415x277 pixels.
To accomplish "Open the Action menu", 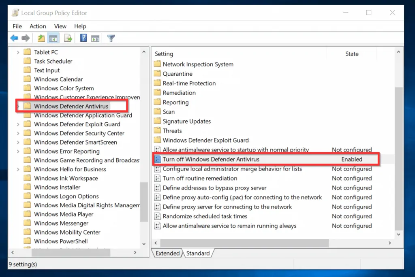I will point(38,26).
